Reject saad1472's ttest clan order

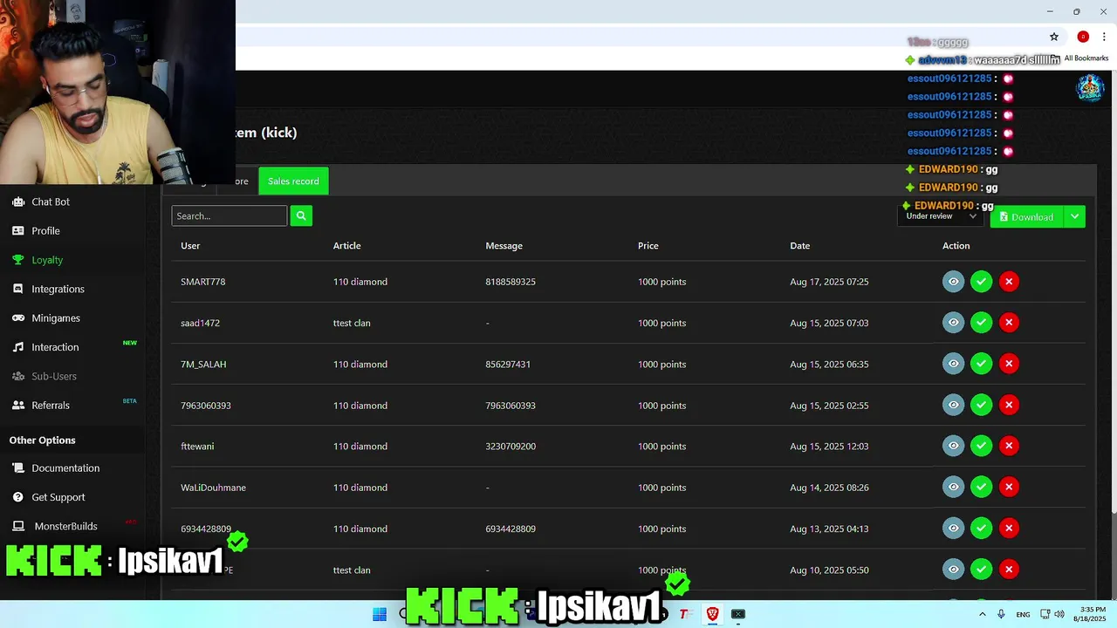coord(1009,323)
